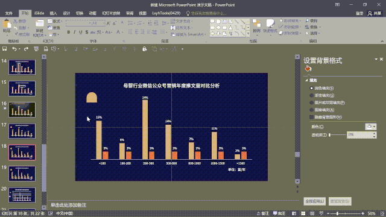
Task: Open Shape Outline (形状轮廓) dropdown
Action: (x=290, y=27)
